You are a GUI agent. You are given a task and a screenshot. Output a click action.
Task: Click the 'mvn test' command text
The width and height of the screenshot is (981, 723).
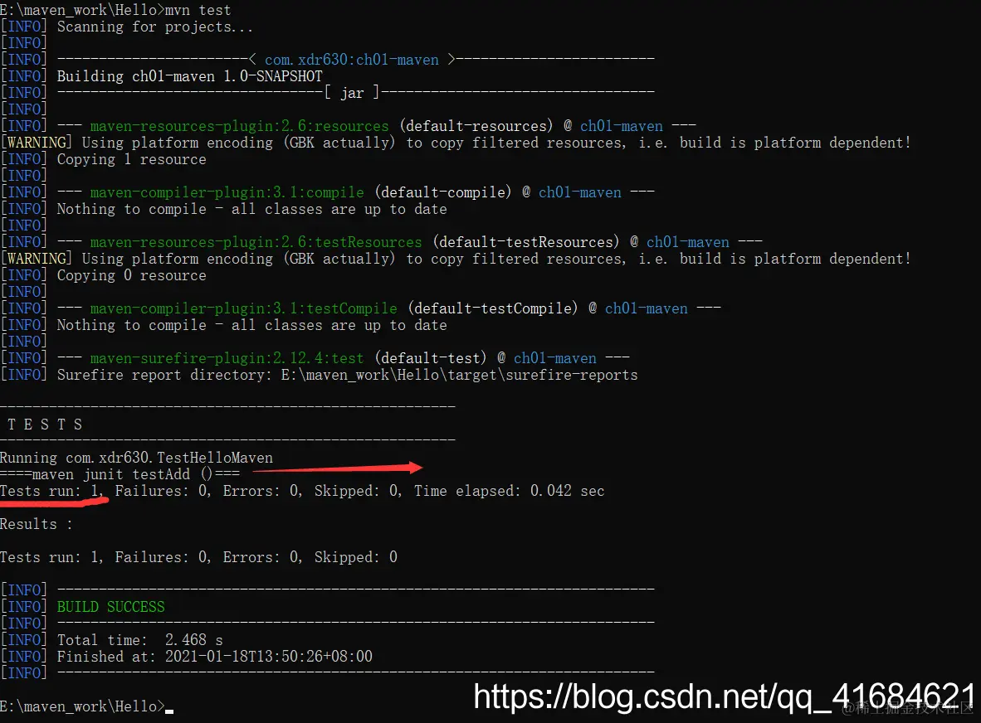pyautogui.click(x=198, y=10)
